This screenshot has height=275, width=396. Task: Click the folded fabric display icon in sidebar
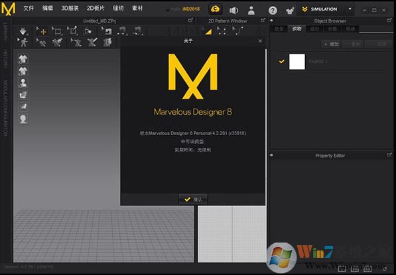[23, 95]
